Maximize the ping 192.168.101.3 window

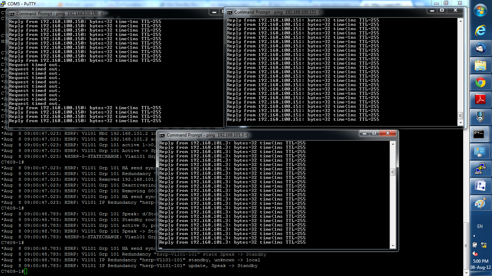tap(374, 133)
